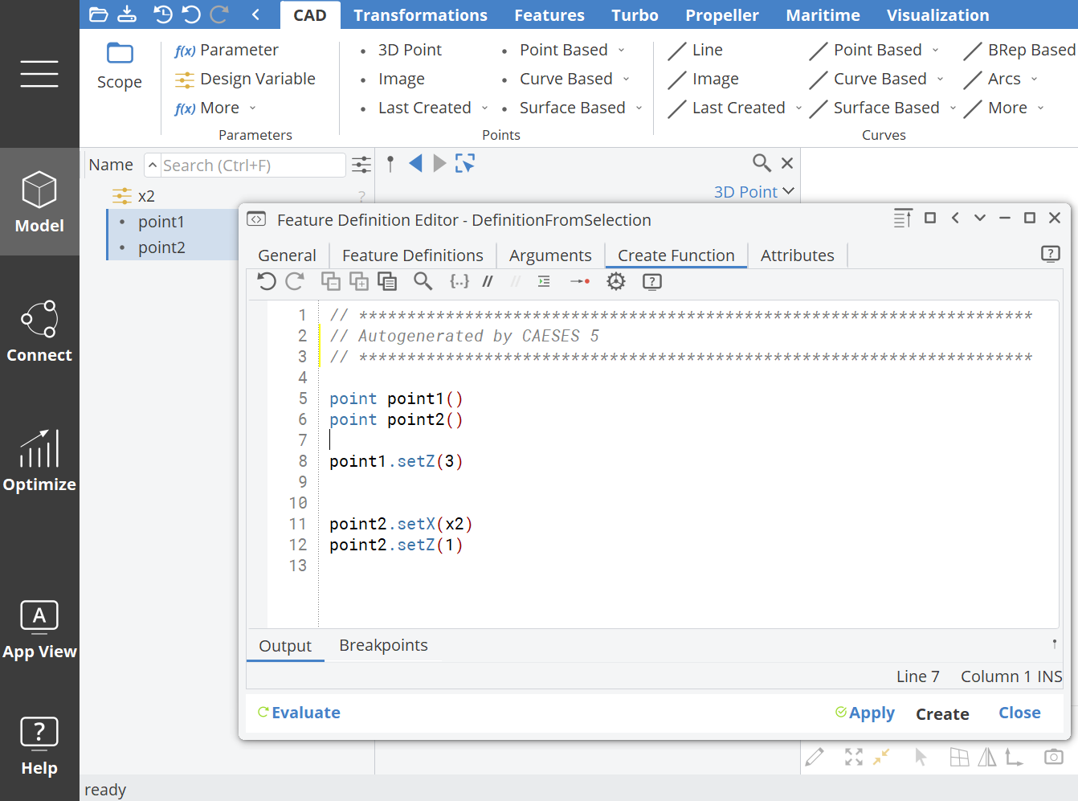Toggle the grid view icon

tap(959, 757)
